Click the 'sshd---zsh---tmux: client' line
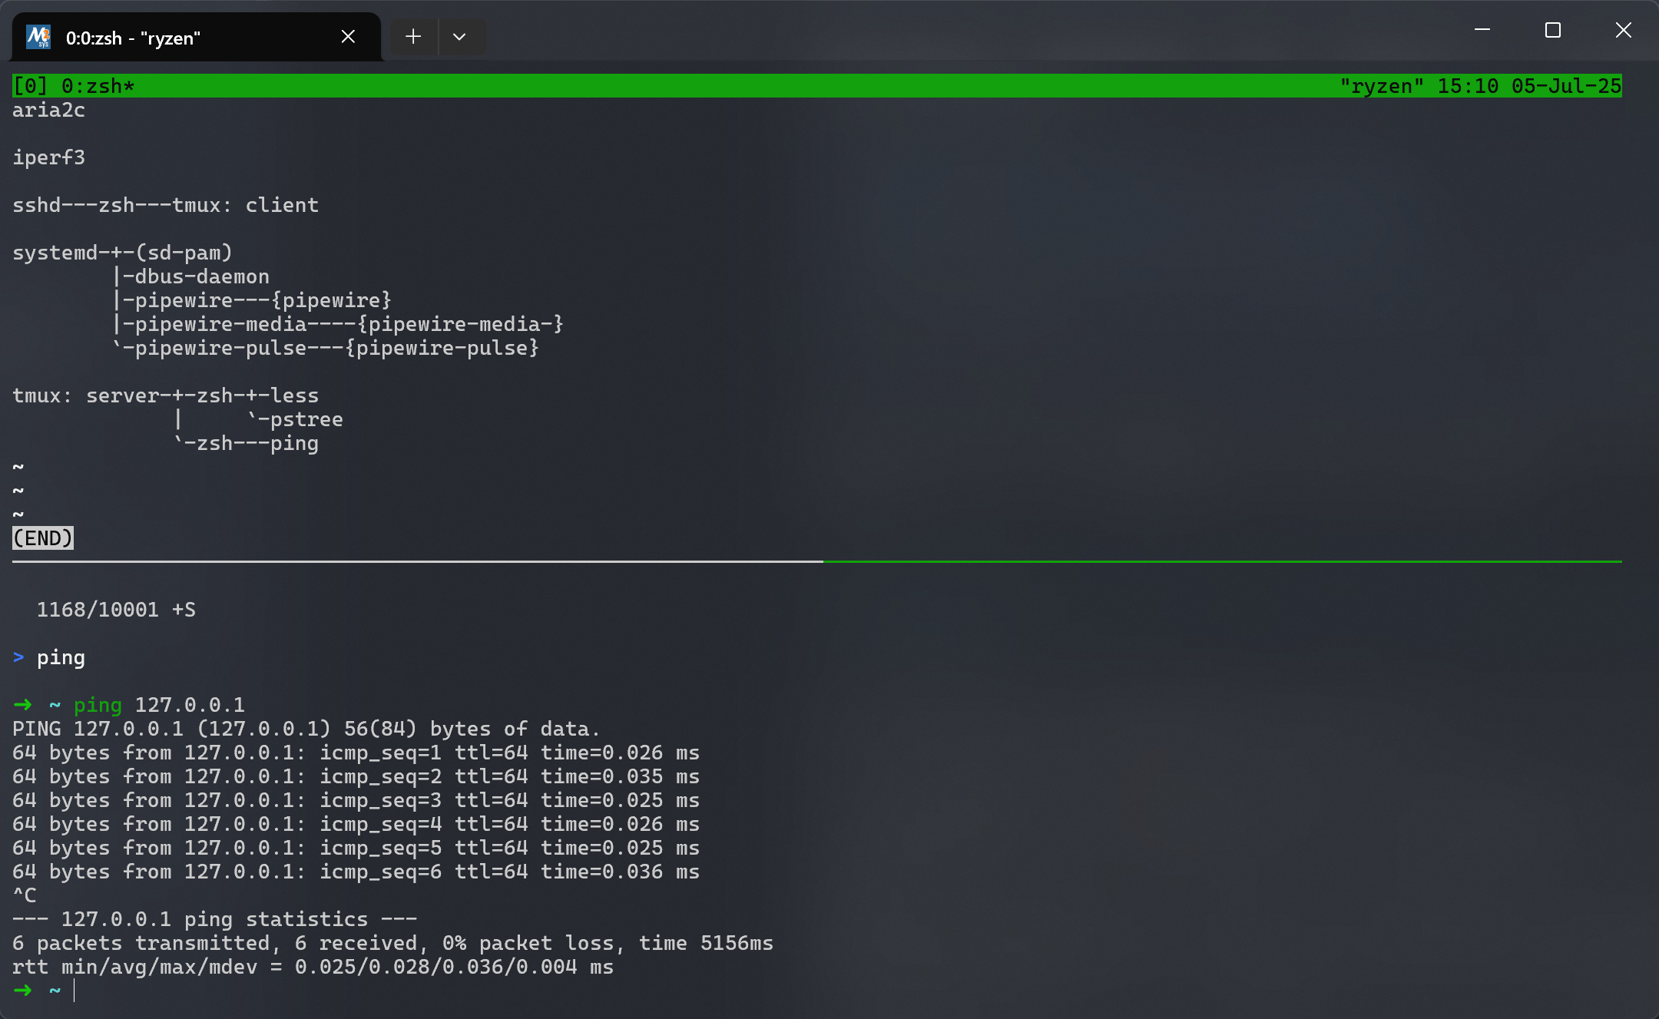 point(165,205)
